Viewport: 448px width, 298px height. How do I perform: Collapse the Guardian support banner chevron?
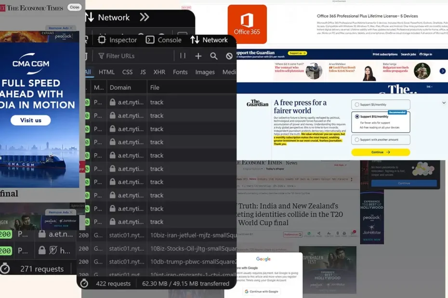coord(444,103)
